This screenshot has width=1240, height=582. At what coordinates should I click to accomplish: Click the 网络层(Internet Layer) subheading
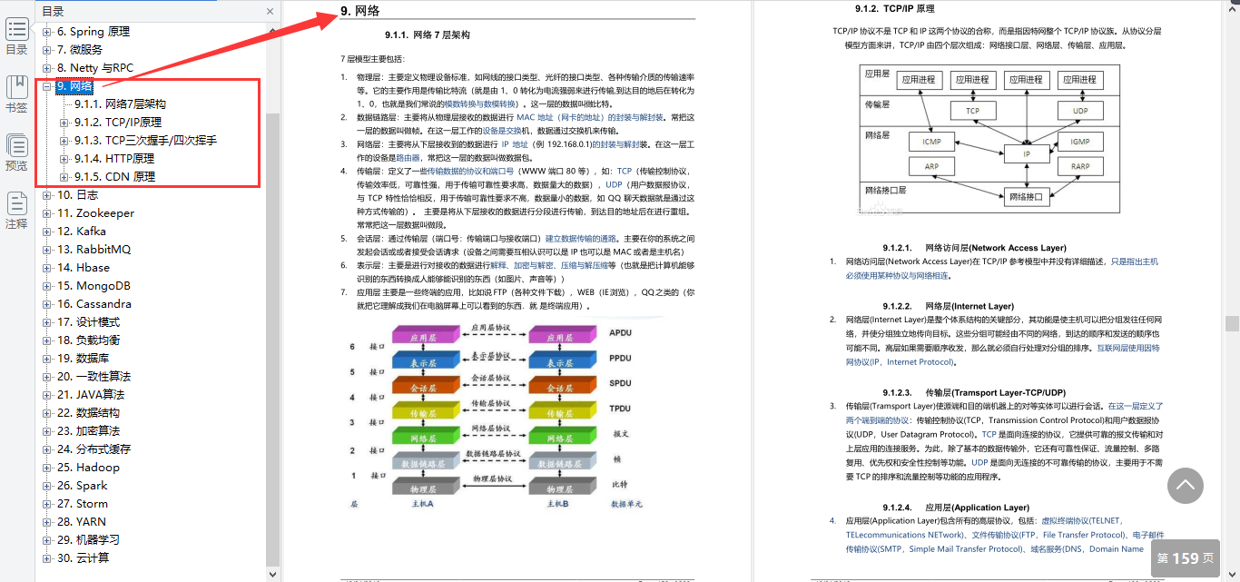click(969, 306)
